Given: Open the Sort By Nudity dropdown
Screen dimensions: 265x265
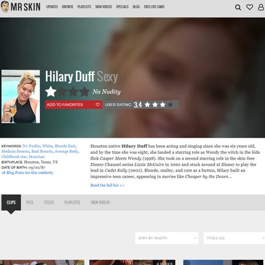Looking at the screenshot, I should tap(166, 238).
